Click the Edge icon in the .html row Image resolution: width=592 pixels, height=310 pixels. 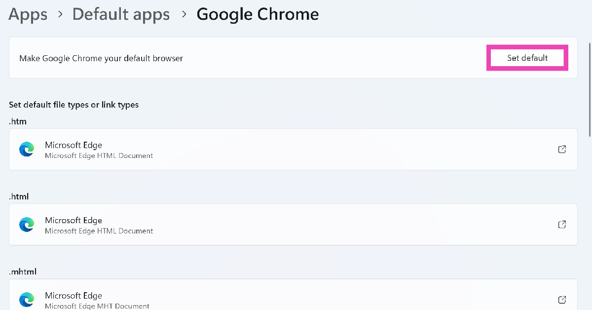[27, 225]
